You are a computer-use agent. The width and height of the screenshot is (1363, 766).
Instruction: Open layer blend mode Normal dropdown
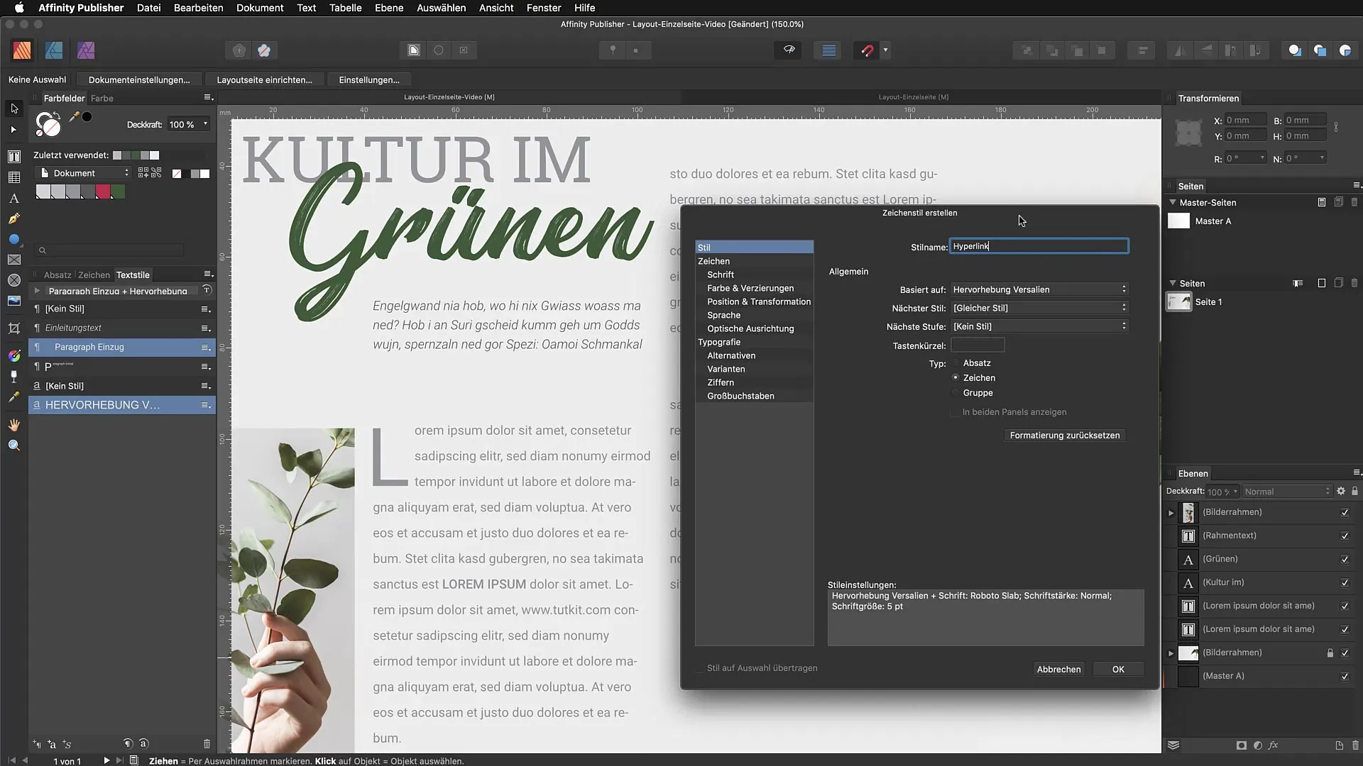coord(1287,492)
